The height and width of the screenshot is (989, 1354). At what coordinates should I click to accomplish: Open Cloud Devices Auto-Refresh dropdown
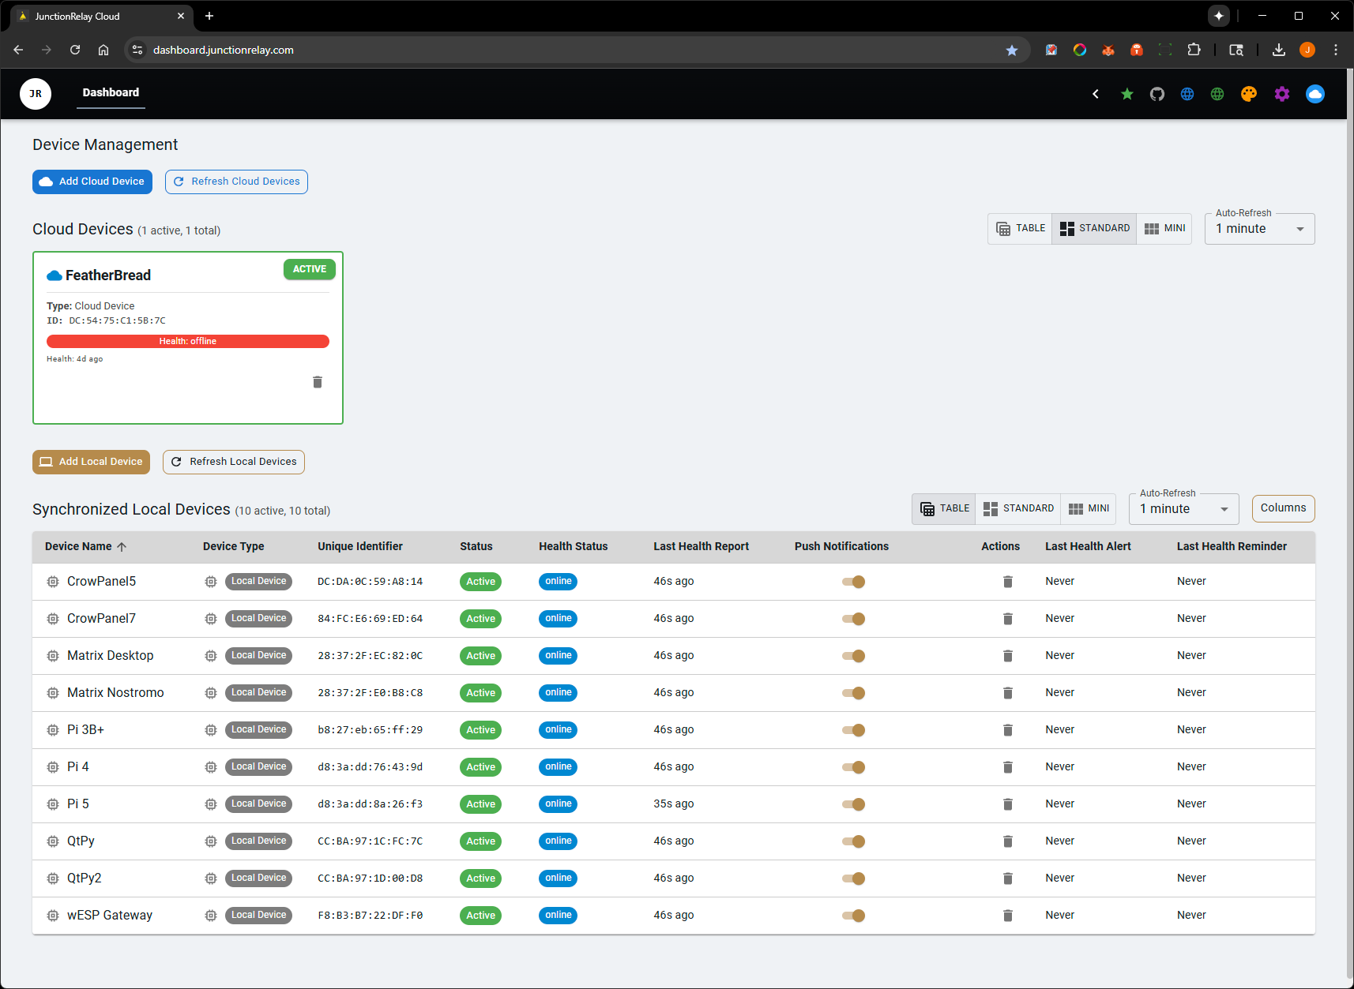(x=1259, y=229)
